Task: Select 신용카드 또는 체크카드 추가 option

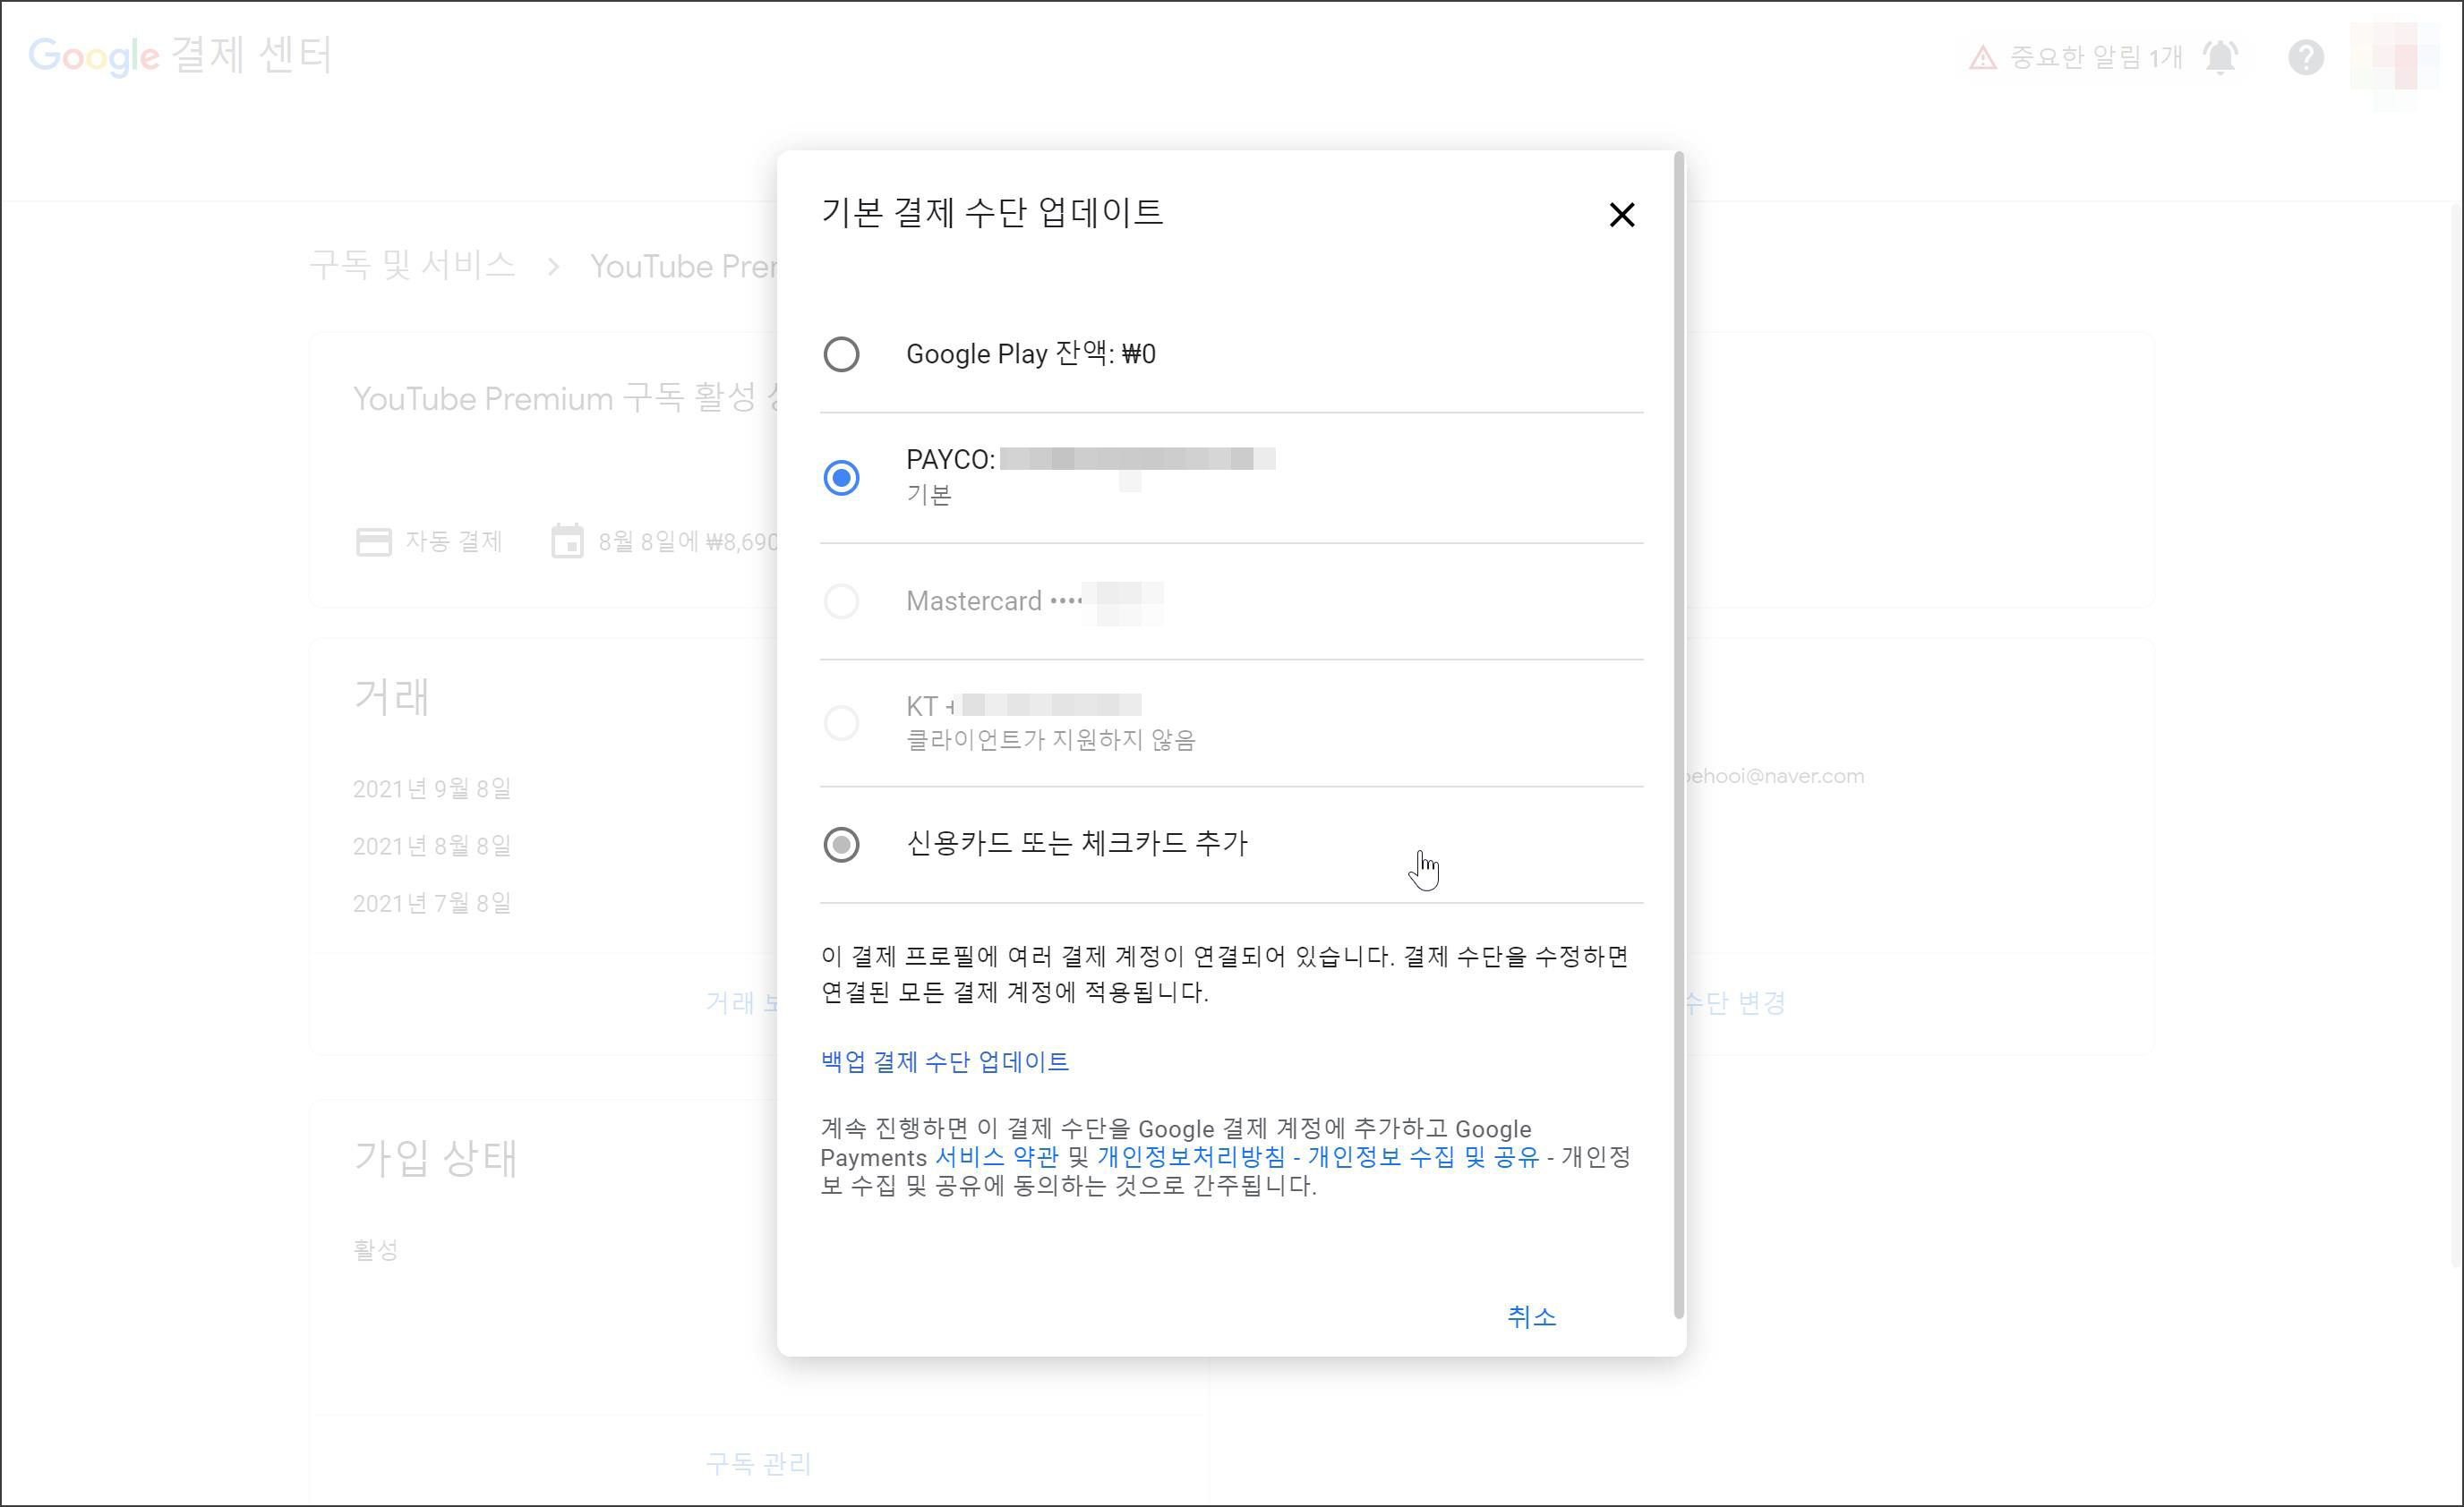Action: [x=841, y=845]
